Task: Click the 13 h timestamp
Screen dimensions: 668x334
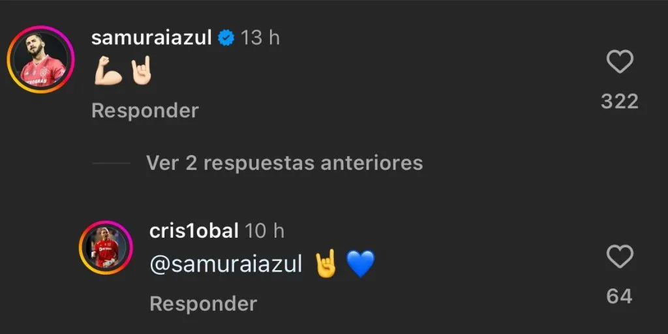Action: point(260,38)
